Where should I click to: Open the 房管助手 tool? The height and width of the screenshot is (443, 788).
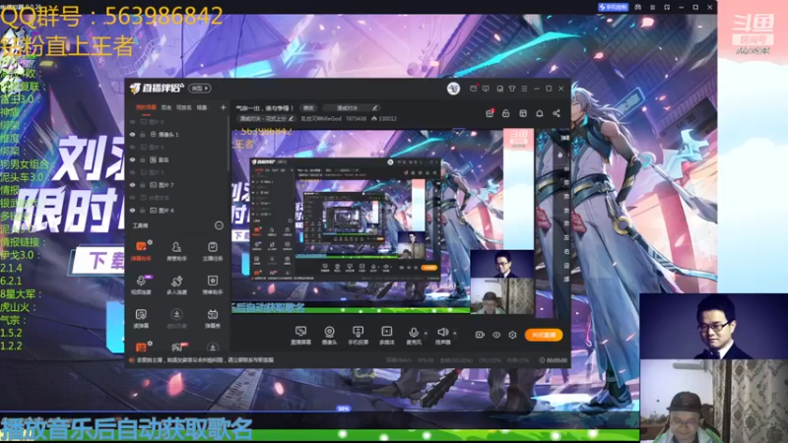click(x=176, y=250)
